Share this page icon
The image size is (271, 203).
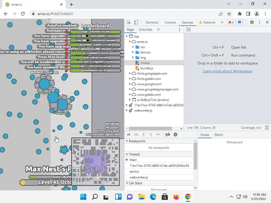pos(221,14)
